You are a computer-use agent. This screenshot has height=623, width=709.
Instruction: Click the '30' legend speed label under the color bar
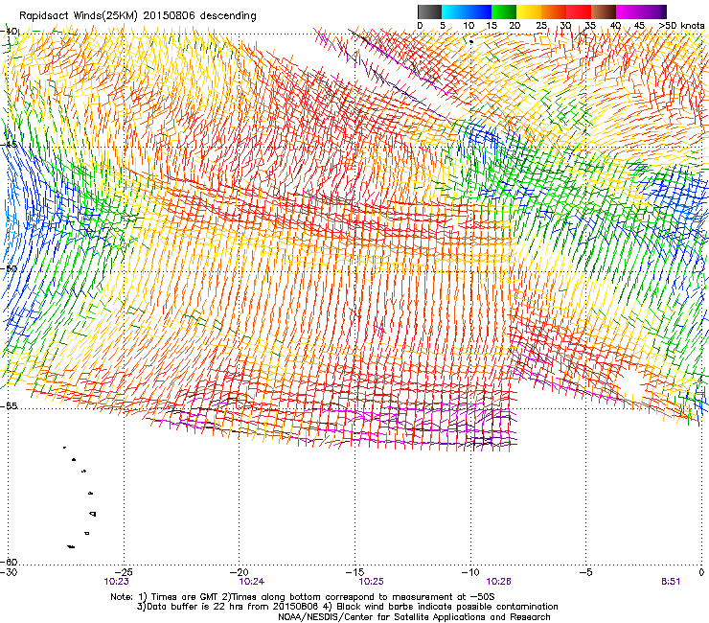565,26
